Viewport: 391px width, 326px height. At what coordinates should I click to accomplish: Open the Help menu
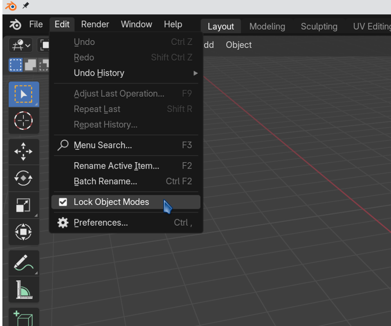173,25
